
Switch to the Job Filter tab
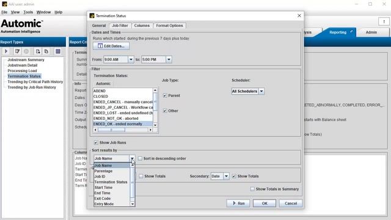coord(120,26)
